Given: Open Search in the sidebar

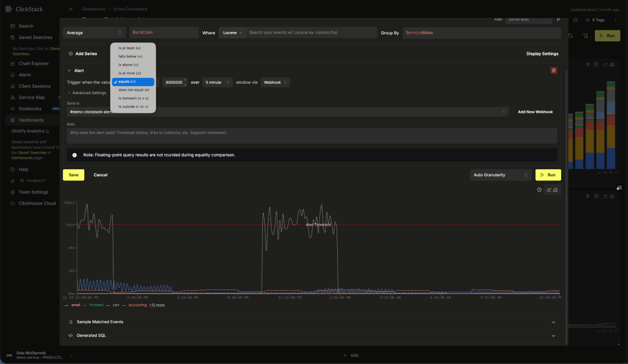Looking at the screenshot, I should coord(26,26).
